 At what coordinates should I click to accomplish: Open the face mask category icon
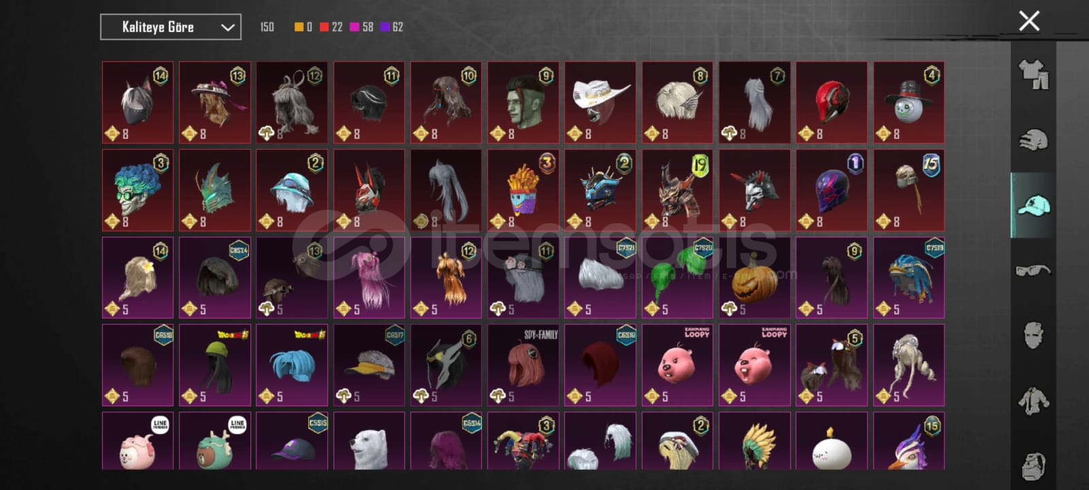click(x=1033, y=335)
